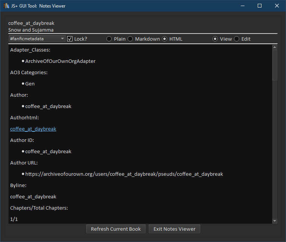
Task: Click the scrollbar down arrow
Action: coord(275,221)
